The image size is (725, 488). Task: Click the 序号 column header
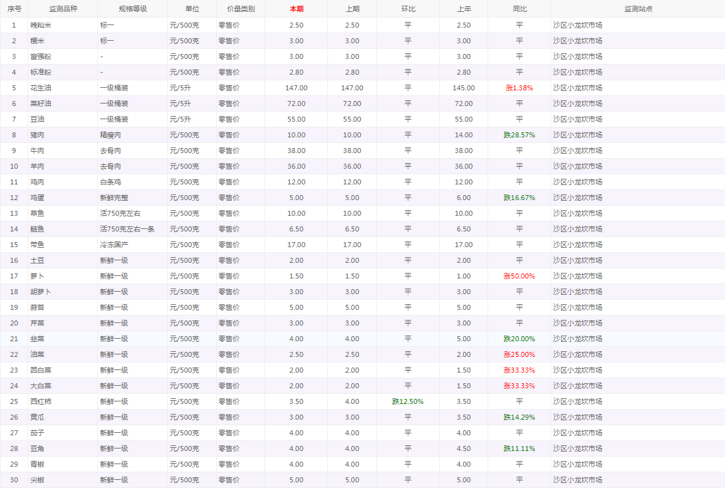14,9
